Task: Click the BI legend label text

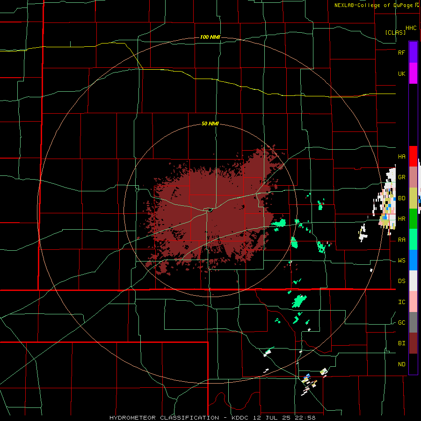Action: [402, 343]
